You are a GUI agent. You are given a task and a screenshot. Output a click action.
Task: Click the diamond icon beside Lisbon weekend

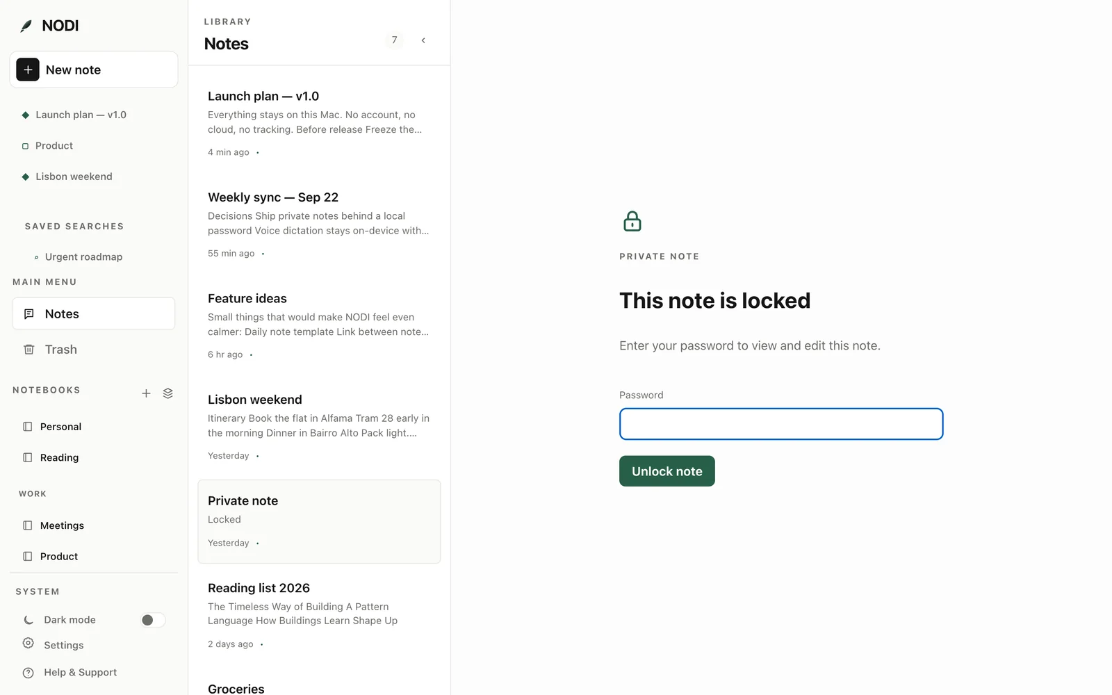coord(26,177)
